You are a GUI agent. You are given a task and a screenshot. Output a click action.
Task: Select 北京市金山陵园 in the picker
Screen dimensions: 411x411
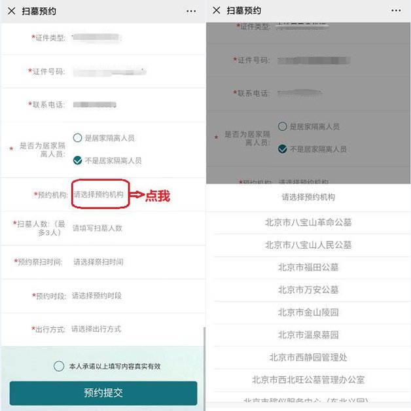point(308,313)
